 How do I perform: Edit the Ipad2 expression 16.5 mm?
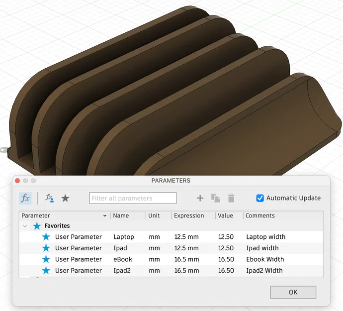[186, 271]
